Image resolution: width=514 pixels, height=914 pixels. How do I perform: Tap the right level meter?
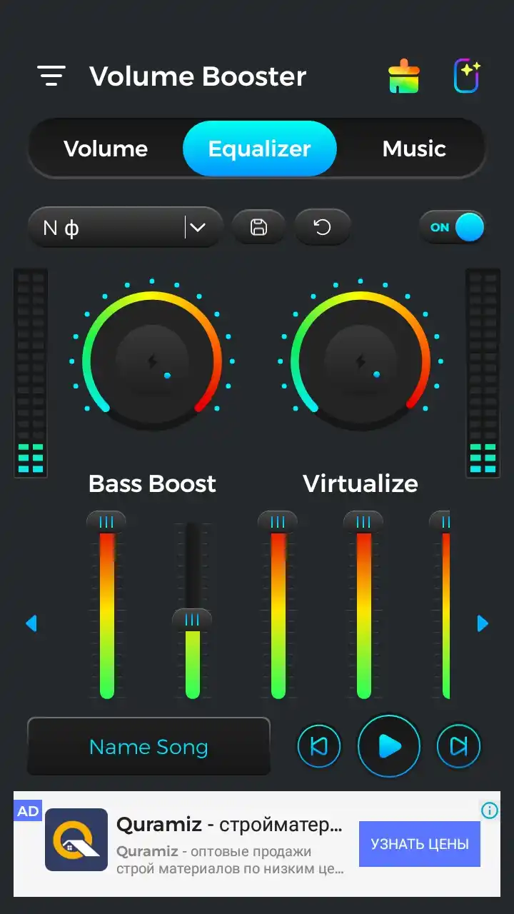coord(483,373)
